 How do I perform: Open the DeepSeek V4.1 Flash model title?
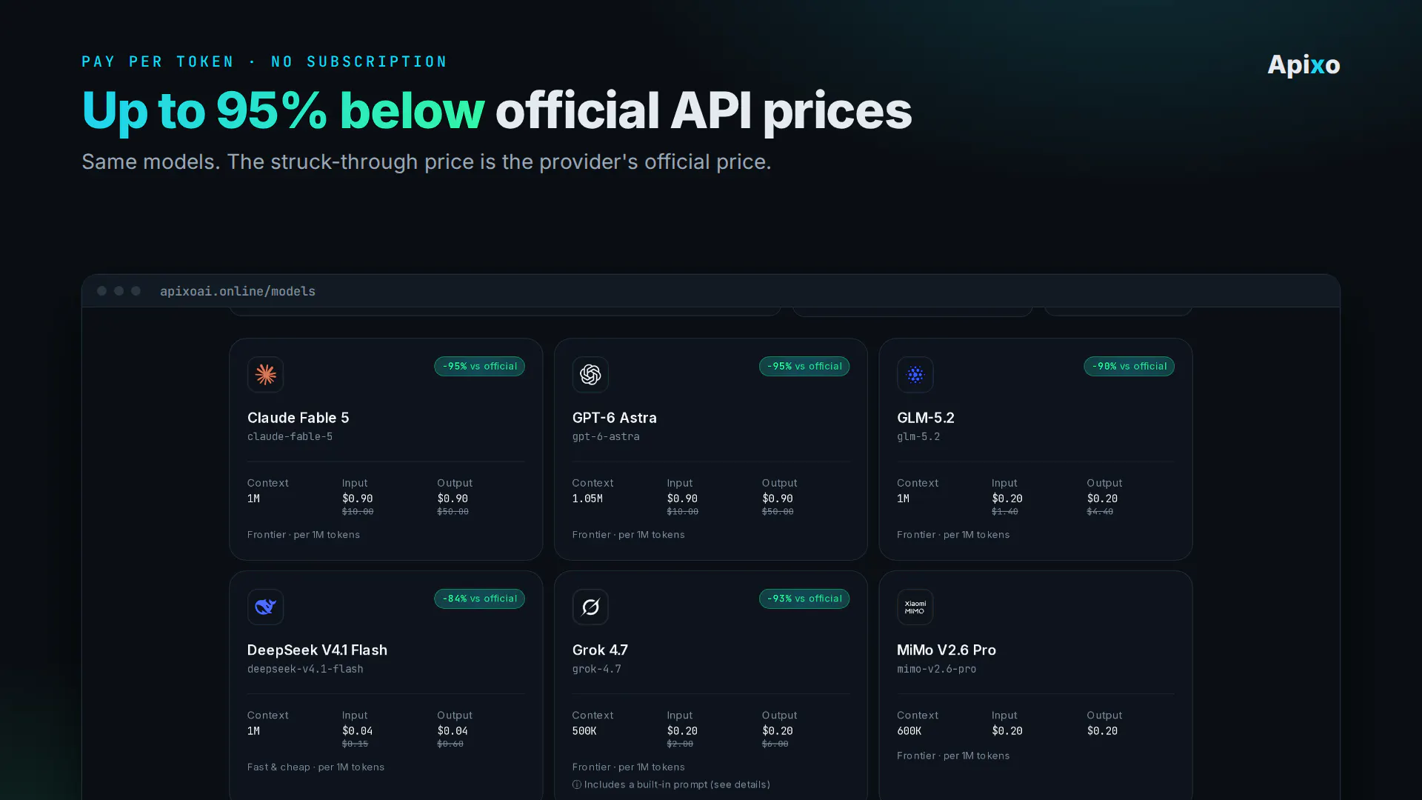coord(317,650)
